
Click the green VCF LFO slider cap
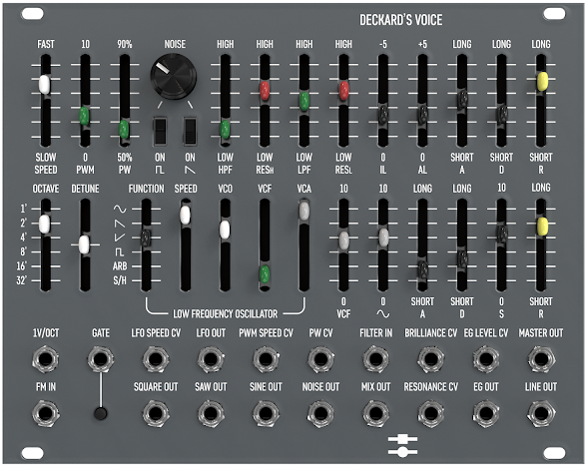tap(265, 274)
